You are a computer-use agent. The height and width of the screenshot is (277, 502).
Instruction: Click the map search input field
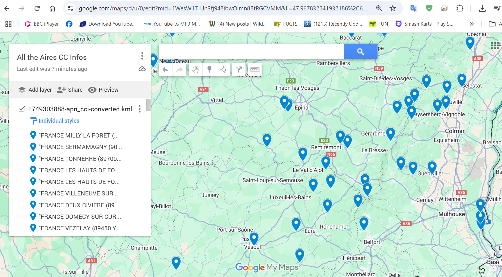click(x=251, y=51)
